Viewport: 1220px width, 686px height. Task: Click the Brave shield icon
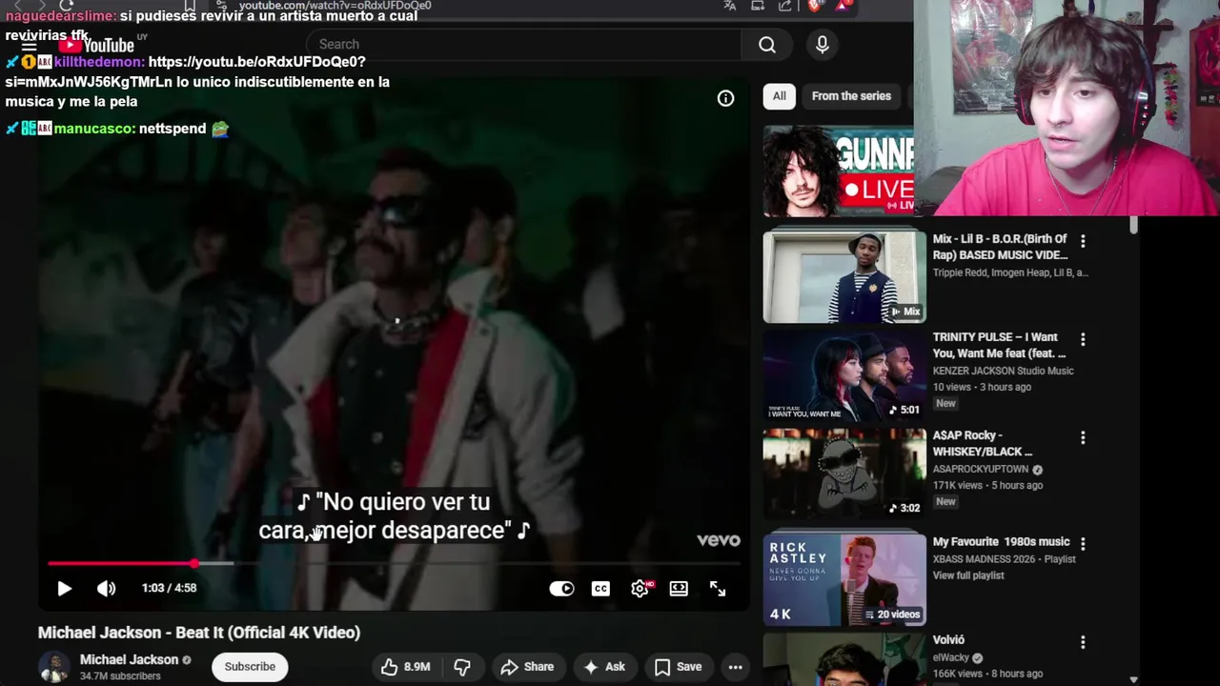click(814, 6)
